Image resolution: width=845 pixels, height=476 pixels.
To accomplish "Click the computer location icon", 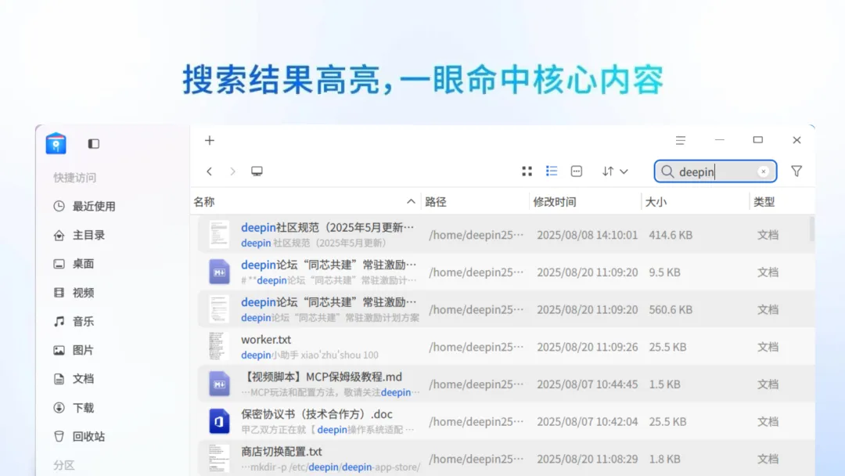I will click(257, 171).
